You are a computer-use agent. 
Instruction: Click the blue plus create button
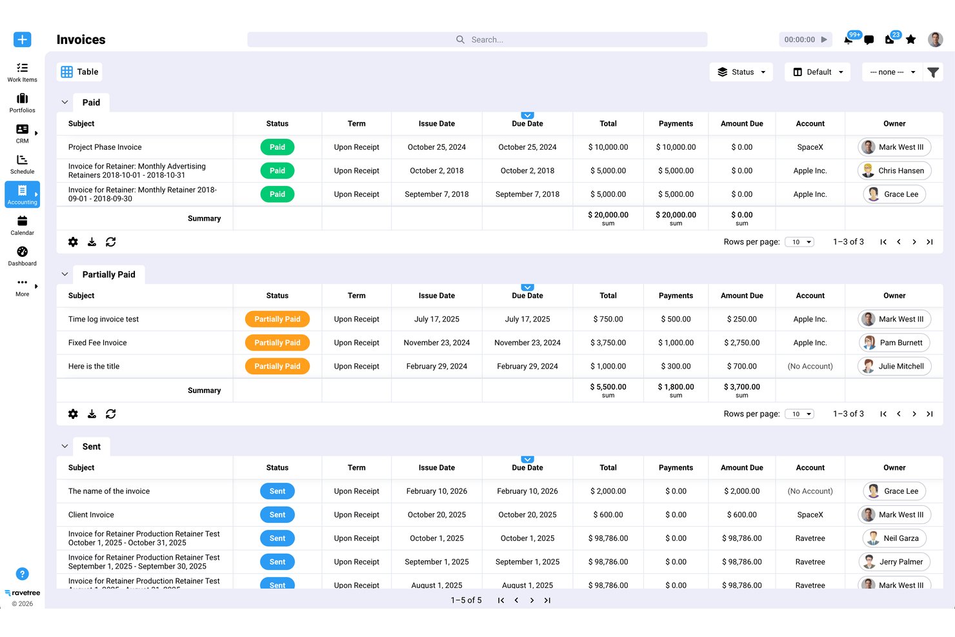click(22, 39)
